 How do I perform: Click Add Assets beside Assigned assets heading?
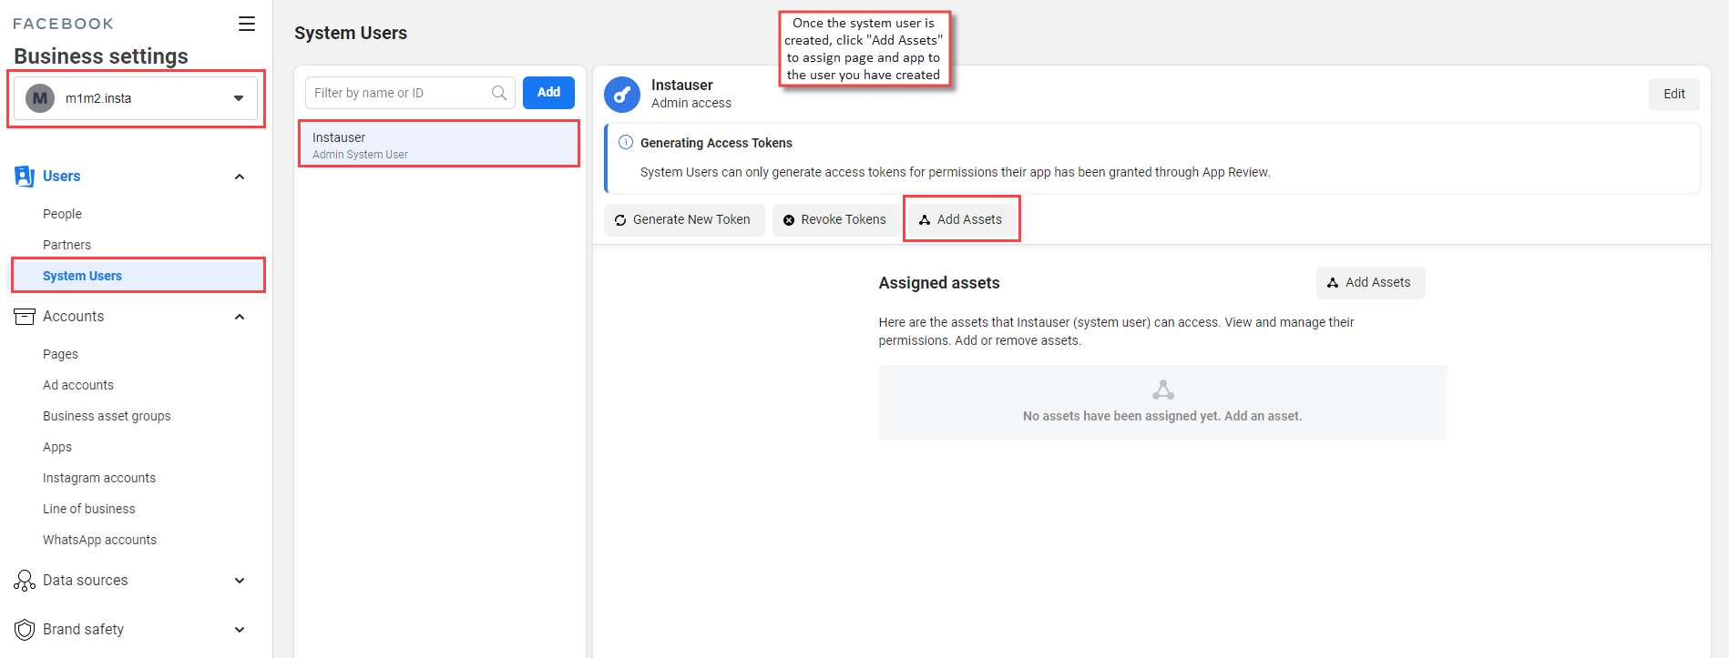coord(1369,282)
